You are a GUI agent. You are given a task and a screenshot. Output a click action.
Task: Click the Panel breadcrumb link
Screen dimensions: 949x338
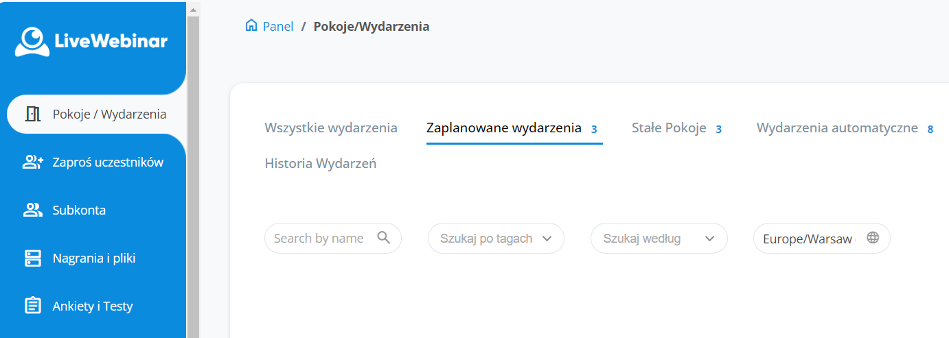278,27
